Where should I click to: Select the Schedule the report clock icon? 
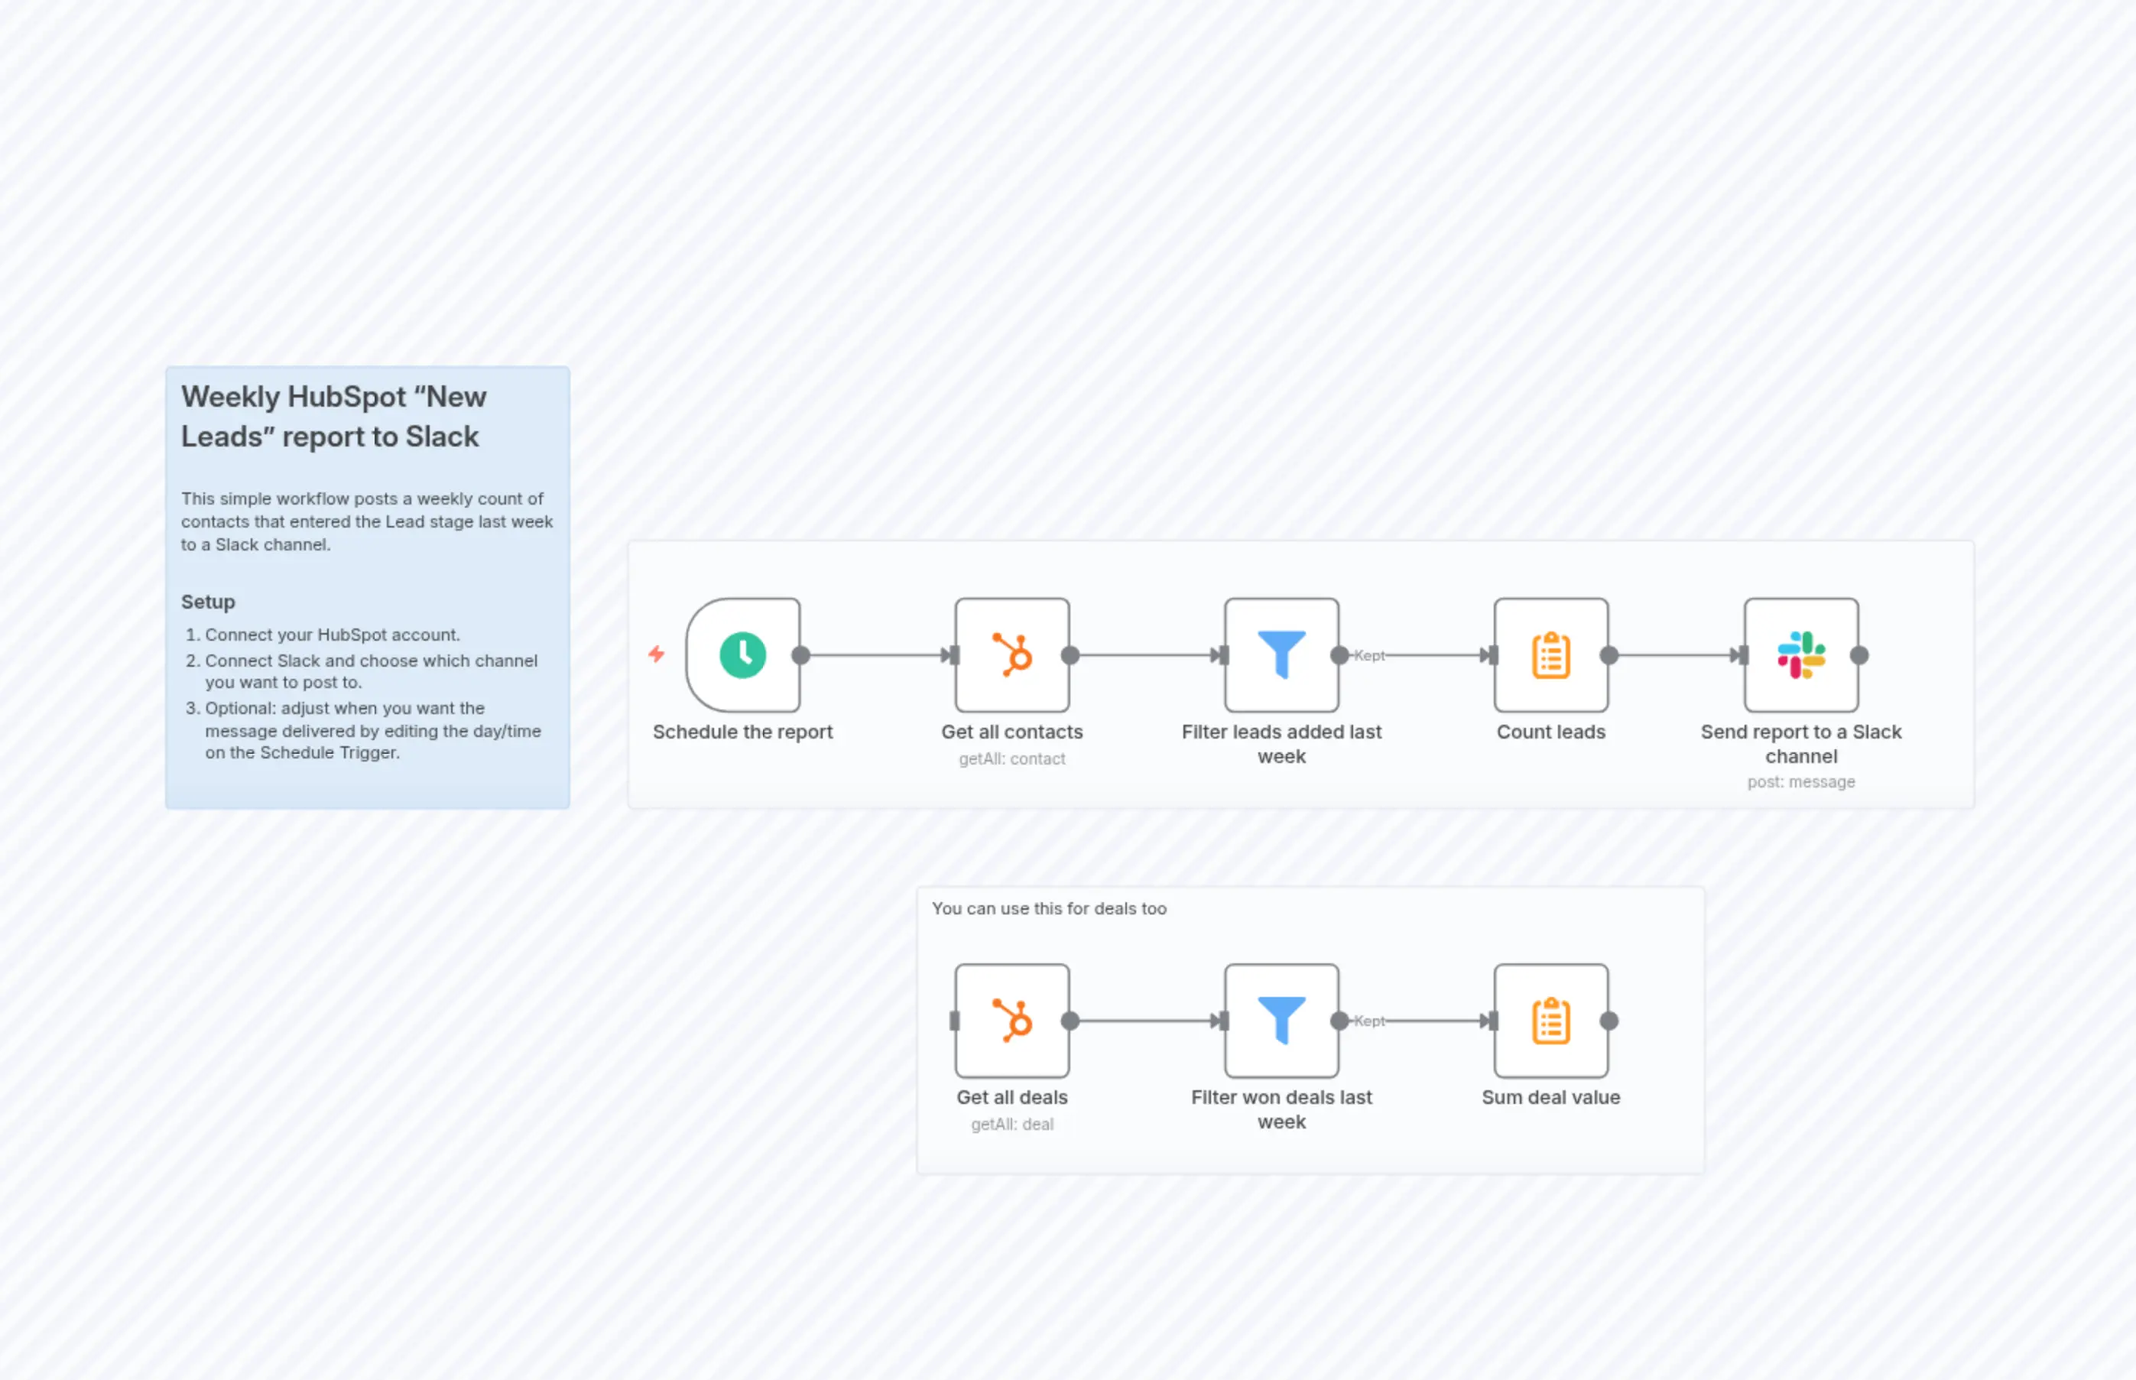(743, 655)
